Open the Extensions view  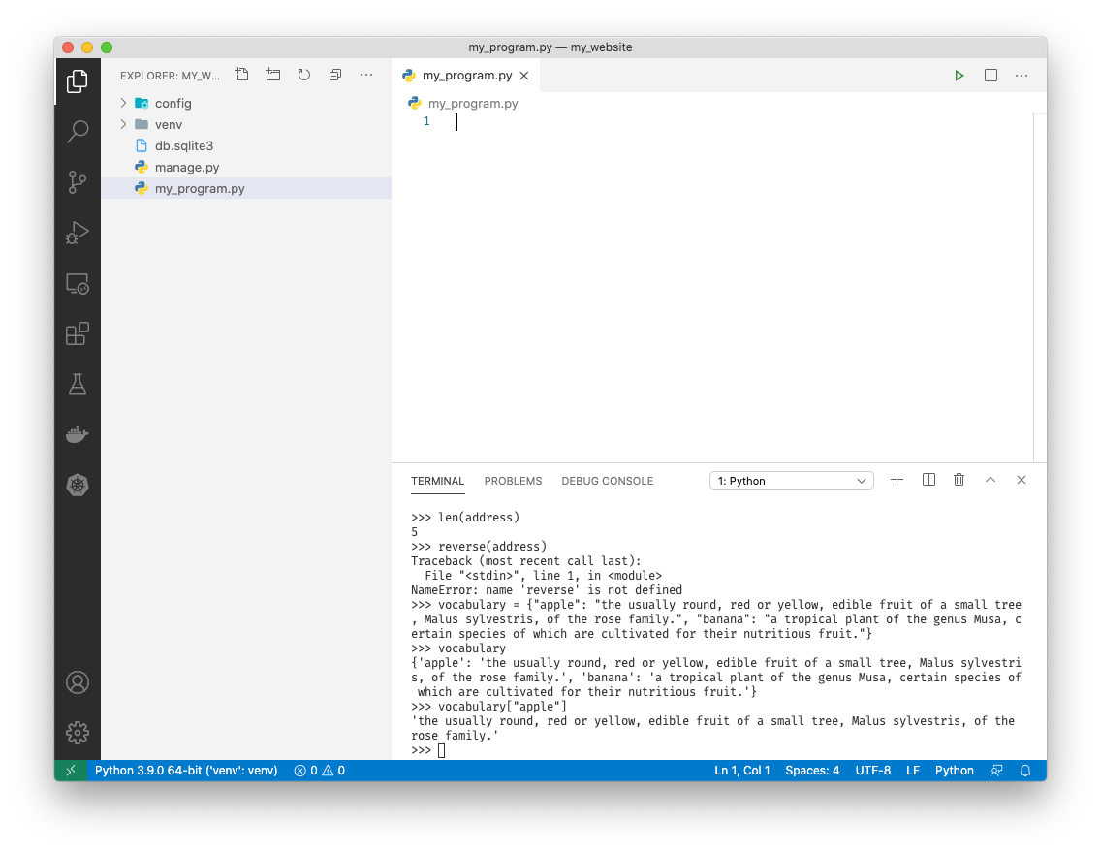click(x=78, y=333)
